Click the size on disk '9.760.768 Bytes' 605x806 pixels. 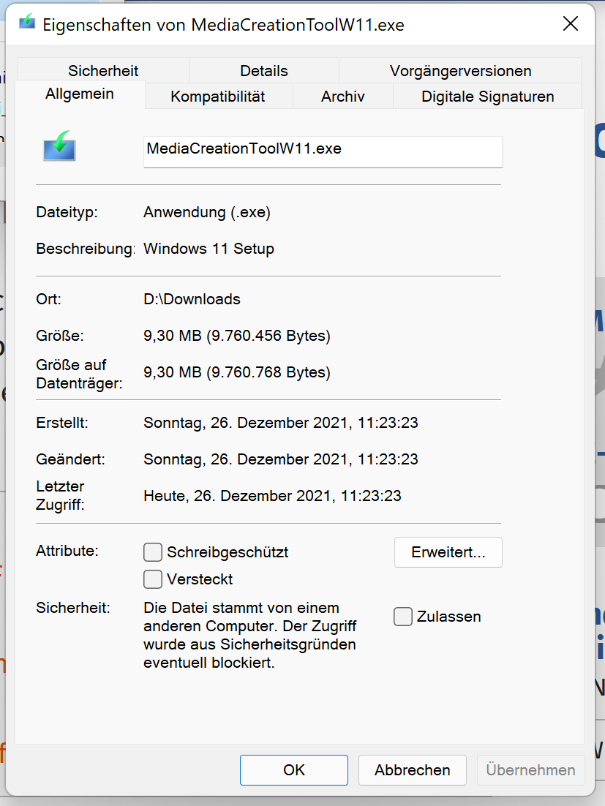coord(268,372)
